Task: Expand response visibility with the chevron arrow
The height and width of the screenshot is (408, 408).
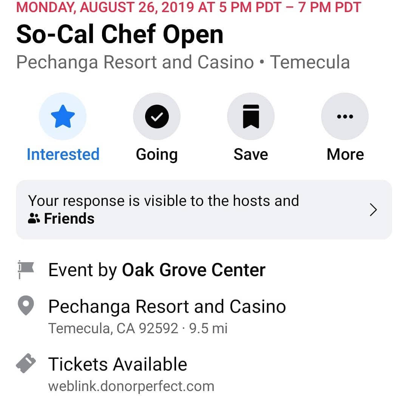Action: pyautogui.click(x=373, y=210)
